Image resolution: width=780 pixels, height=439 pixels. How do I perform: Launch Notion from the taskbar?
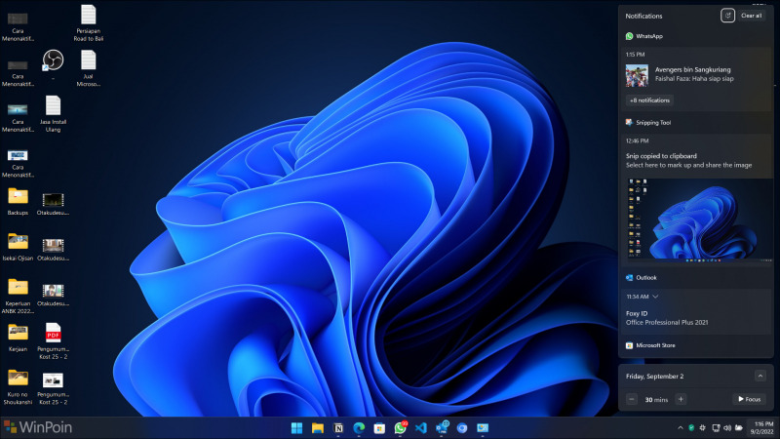coord(338,427)
